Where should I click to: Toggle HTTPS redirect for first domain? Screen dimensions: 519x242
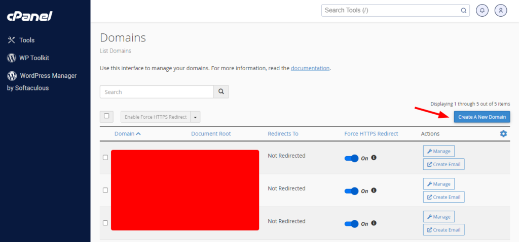point(352,158)
